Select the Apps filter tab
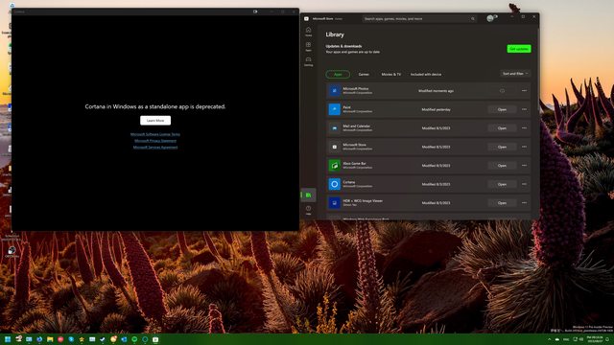 [x=338, y=75]
